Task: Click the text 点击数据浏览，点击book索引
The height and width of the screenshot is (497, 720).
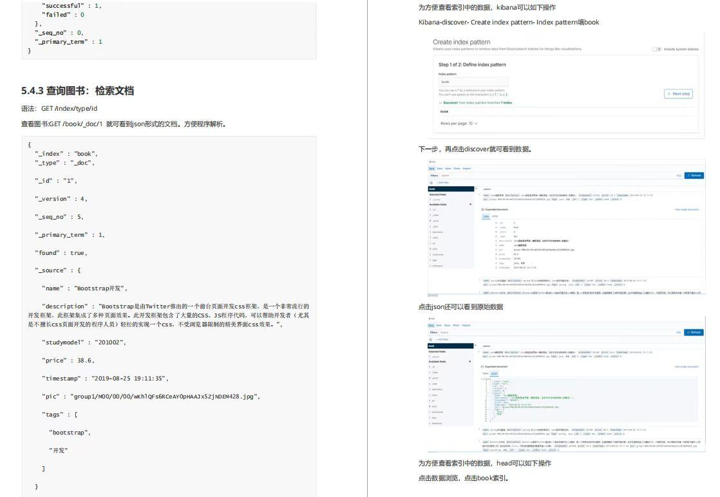Action: (463, 478)
